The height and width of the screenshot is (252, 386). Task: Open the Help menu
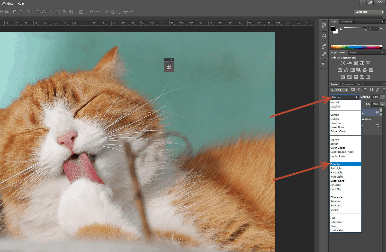tap(21, 4)
